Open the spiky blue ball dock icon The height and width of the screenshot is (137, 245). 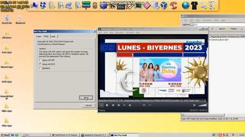click(x=103, y=6)
